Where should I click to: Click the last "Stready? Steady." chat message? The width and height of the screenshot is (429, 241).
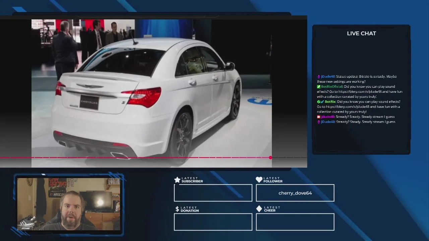366,122
